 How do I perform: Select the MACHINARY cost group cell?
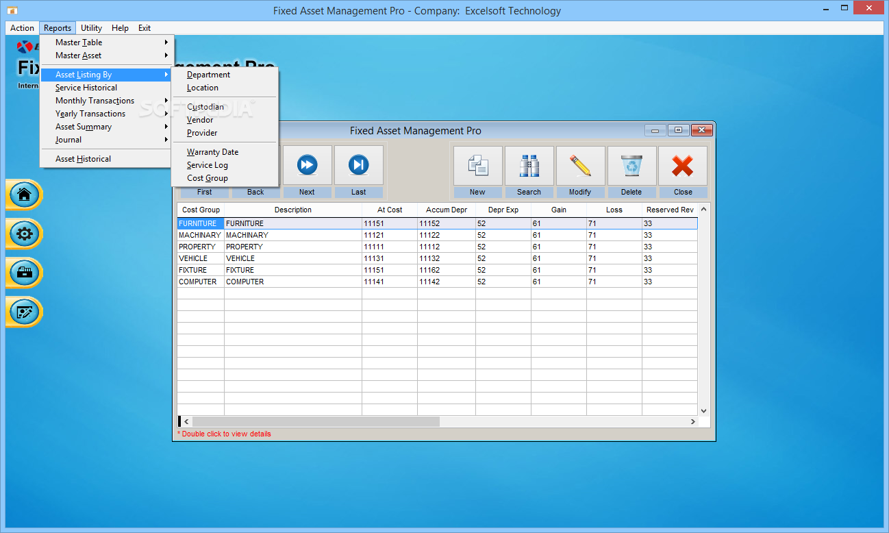201,235
